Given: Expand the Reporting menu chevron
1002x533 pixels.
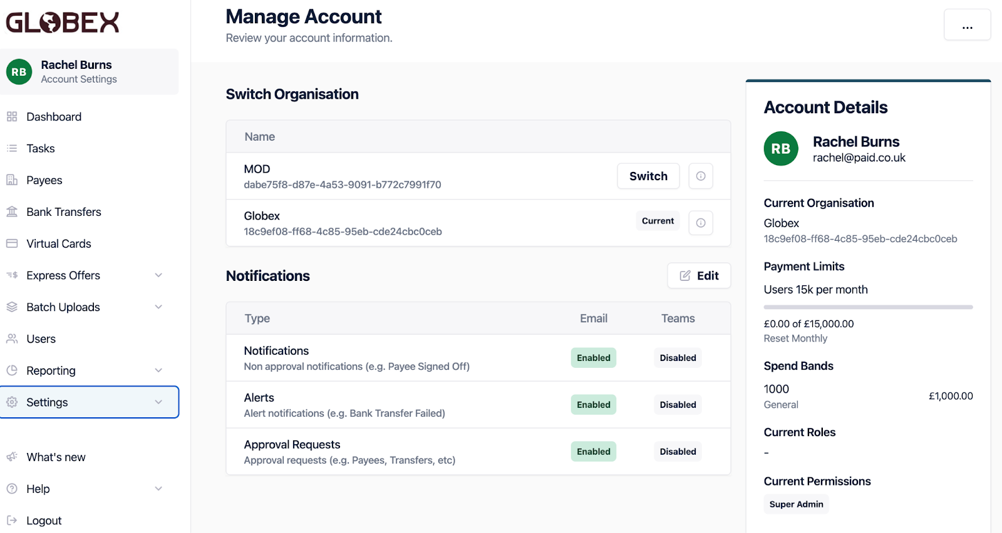Looking at the screenshot, I should click(x=158, y=370).
